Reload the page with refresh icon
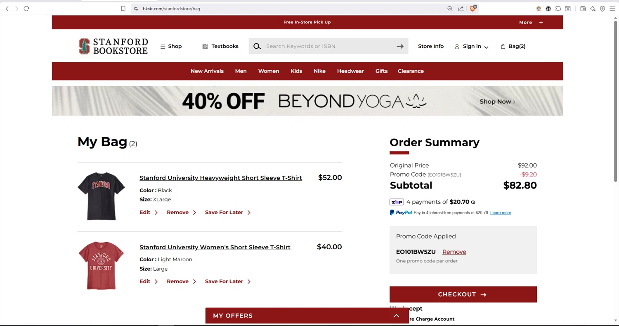This screenshot has width=619, height=326. coord(26,9)
